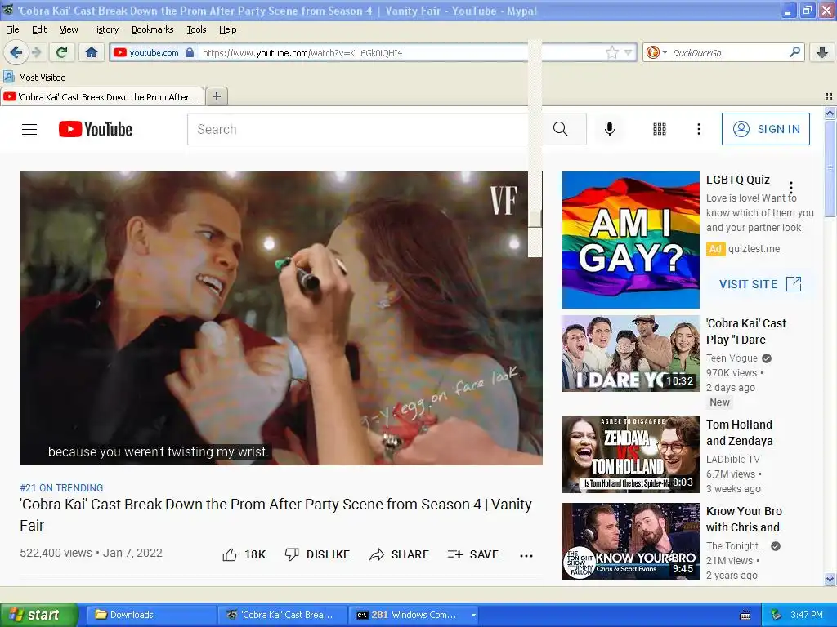Click the SIGN IN button

(766, 129)
